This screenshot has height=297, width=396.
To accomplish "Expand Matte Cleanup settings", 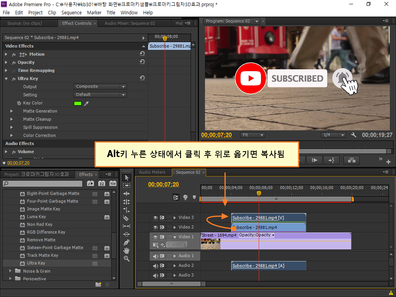I will [x=11, y=119].
